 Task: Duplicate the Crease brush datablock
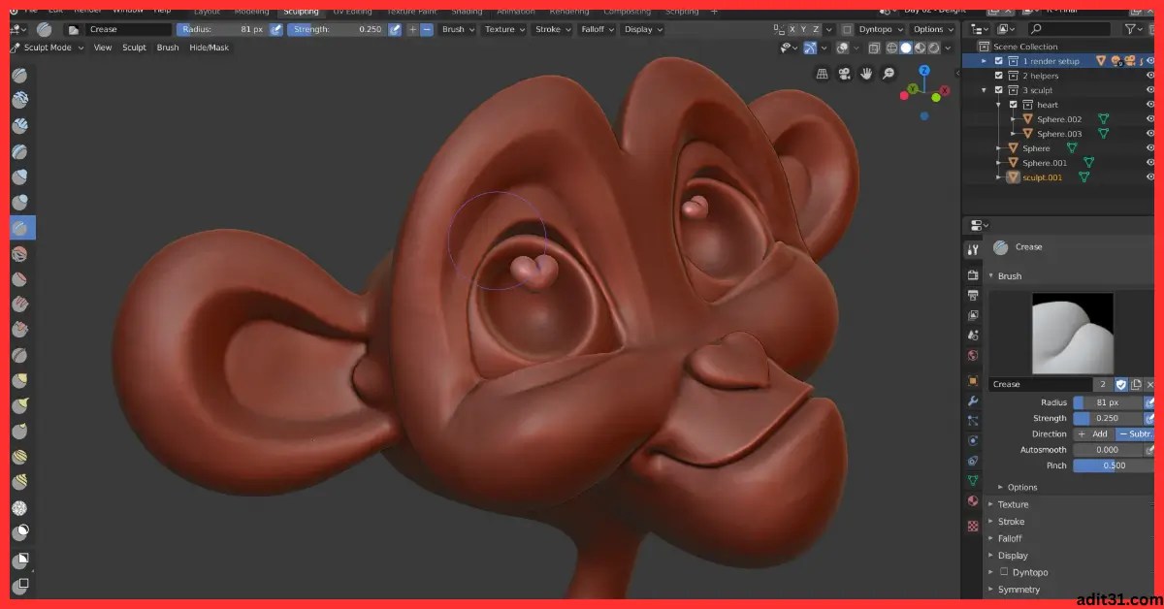(x=1136, y=384)
